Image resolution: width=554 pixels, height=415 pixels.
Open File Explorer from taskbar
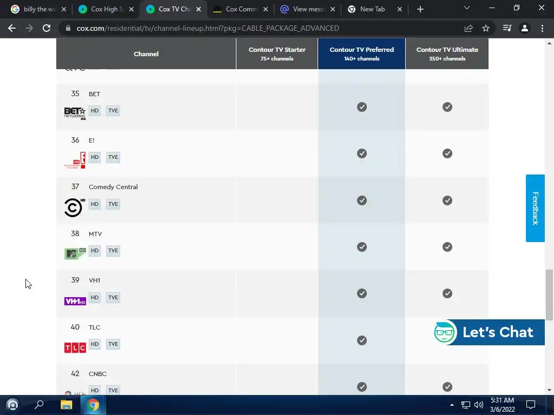pyautogui.click(x=66, y=405)
